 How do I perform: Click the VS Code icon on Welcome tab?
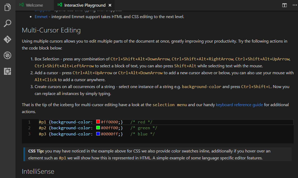click(21, 5)
